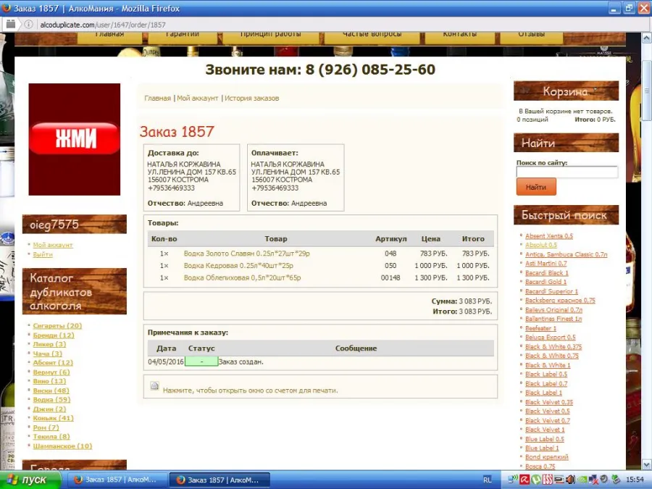Open Beluga Export 0.5 link
The height and width of the screenshot is (489, 652).
click(551, 337)
